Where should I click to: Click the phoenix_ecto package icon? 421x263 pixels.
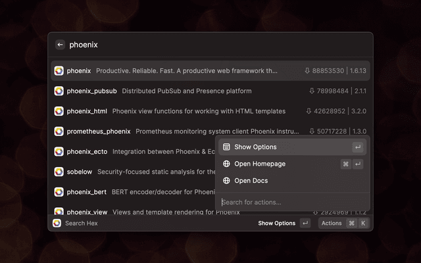[59, 151]
